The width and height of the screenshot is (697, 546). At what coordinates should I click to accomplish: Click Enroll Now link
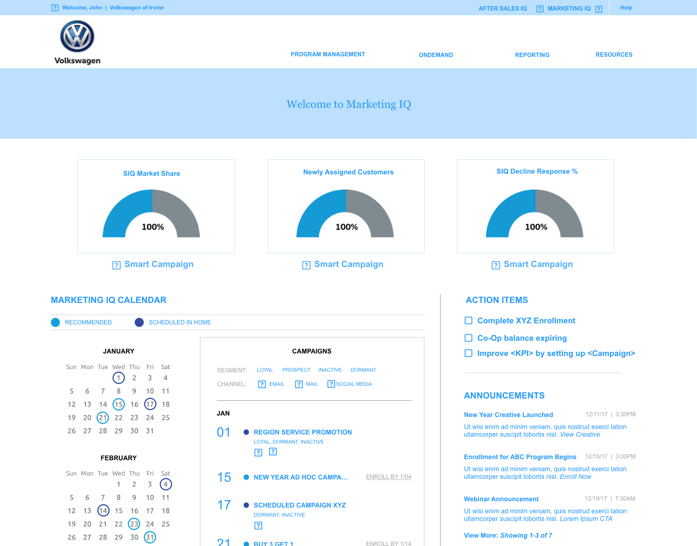(575, 477)
